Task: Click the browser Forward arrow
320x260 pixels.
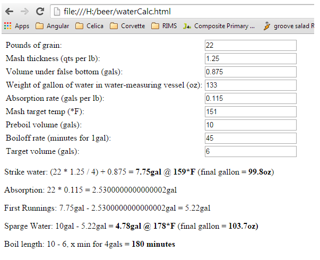Action: coord(25,12)
